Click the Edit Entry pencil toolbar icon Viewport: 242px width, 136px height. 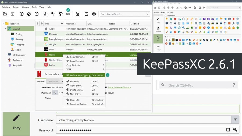29,14
